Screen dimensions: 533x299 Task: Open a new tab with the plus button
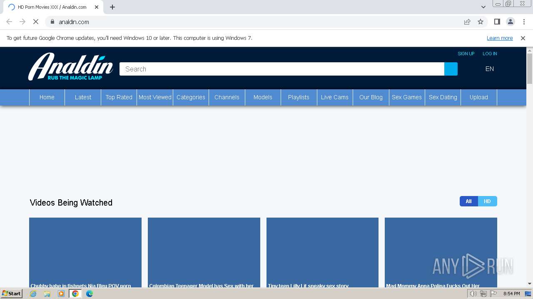(x=112, y=7)
